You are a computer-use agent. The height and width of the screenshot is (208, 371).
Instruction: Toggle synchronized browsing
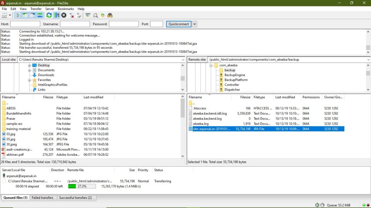click(x=103, y=15)
